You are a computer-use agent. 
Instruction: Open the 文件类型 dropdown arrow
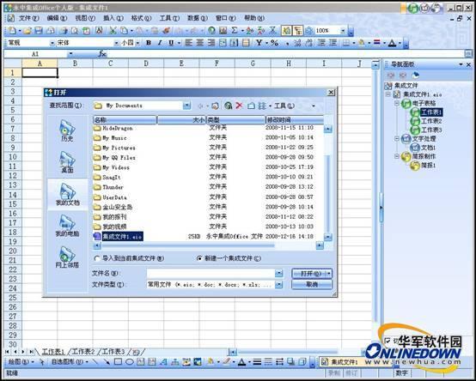(278, 285)
